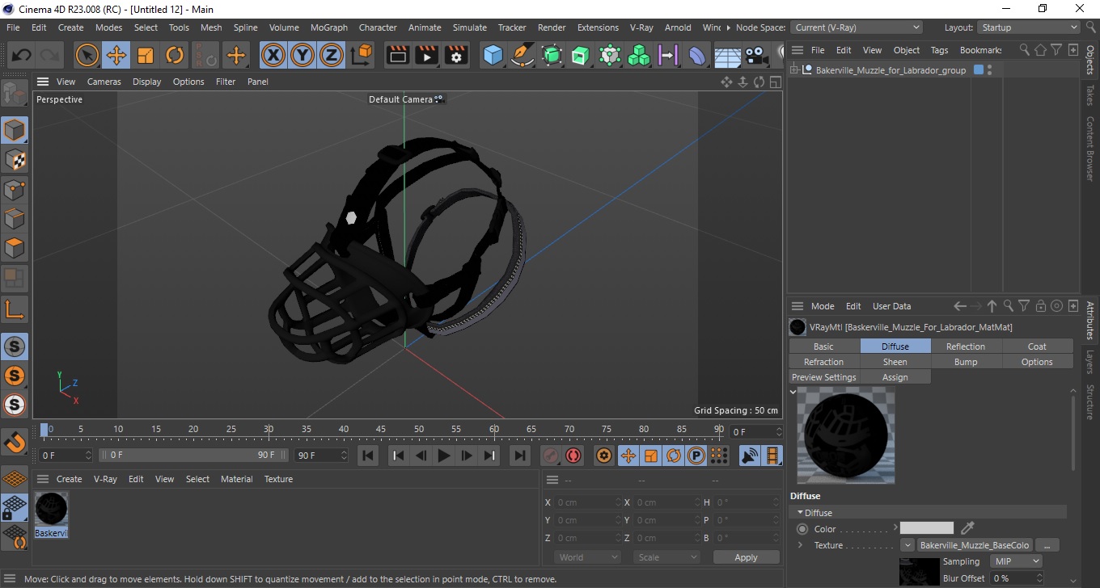The height and width of the screenshot is (588, 1100).
Task: Select the Live Selection tool
Action: coord(87,56)
